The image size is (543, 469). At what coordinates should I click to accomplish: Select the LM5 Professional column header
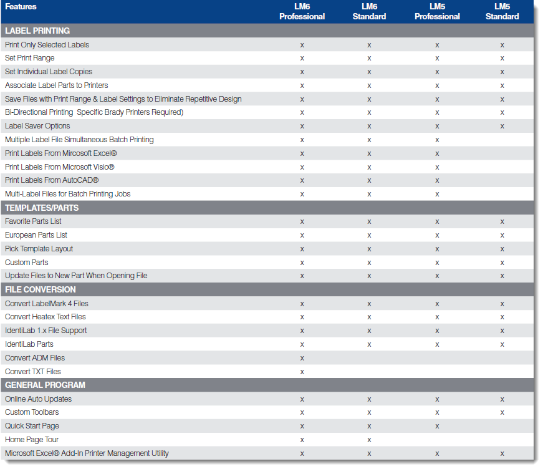(437, 12)
